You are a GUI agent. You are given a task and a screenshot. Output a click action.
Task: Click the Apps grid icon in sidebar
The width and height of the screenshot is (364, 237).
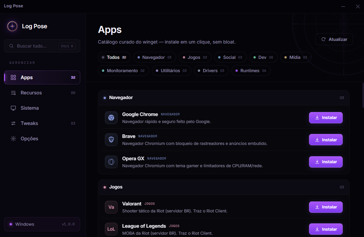coord(13,77)
